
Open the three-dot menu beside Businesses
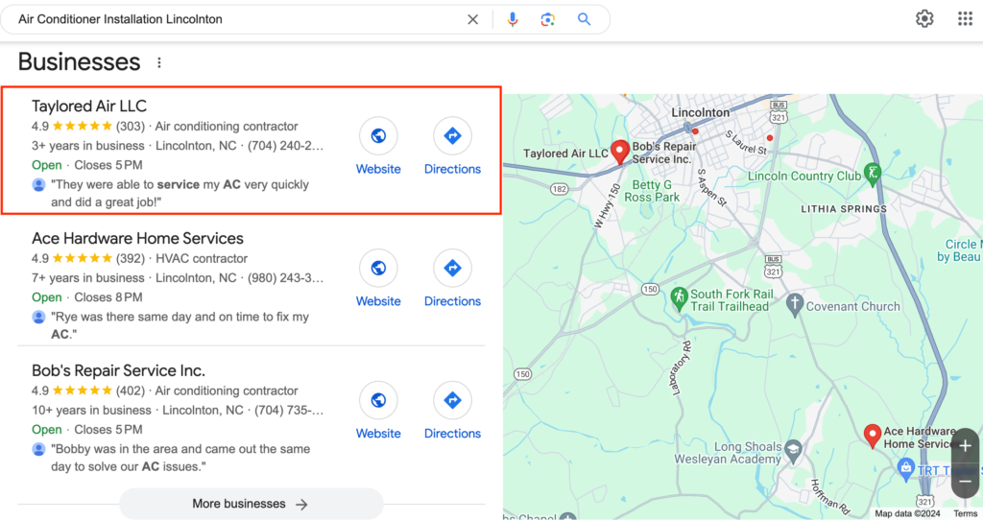tap(159, 62)
